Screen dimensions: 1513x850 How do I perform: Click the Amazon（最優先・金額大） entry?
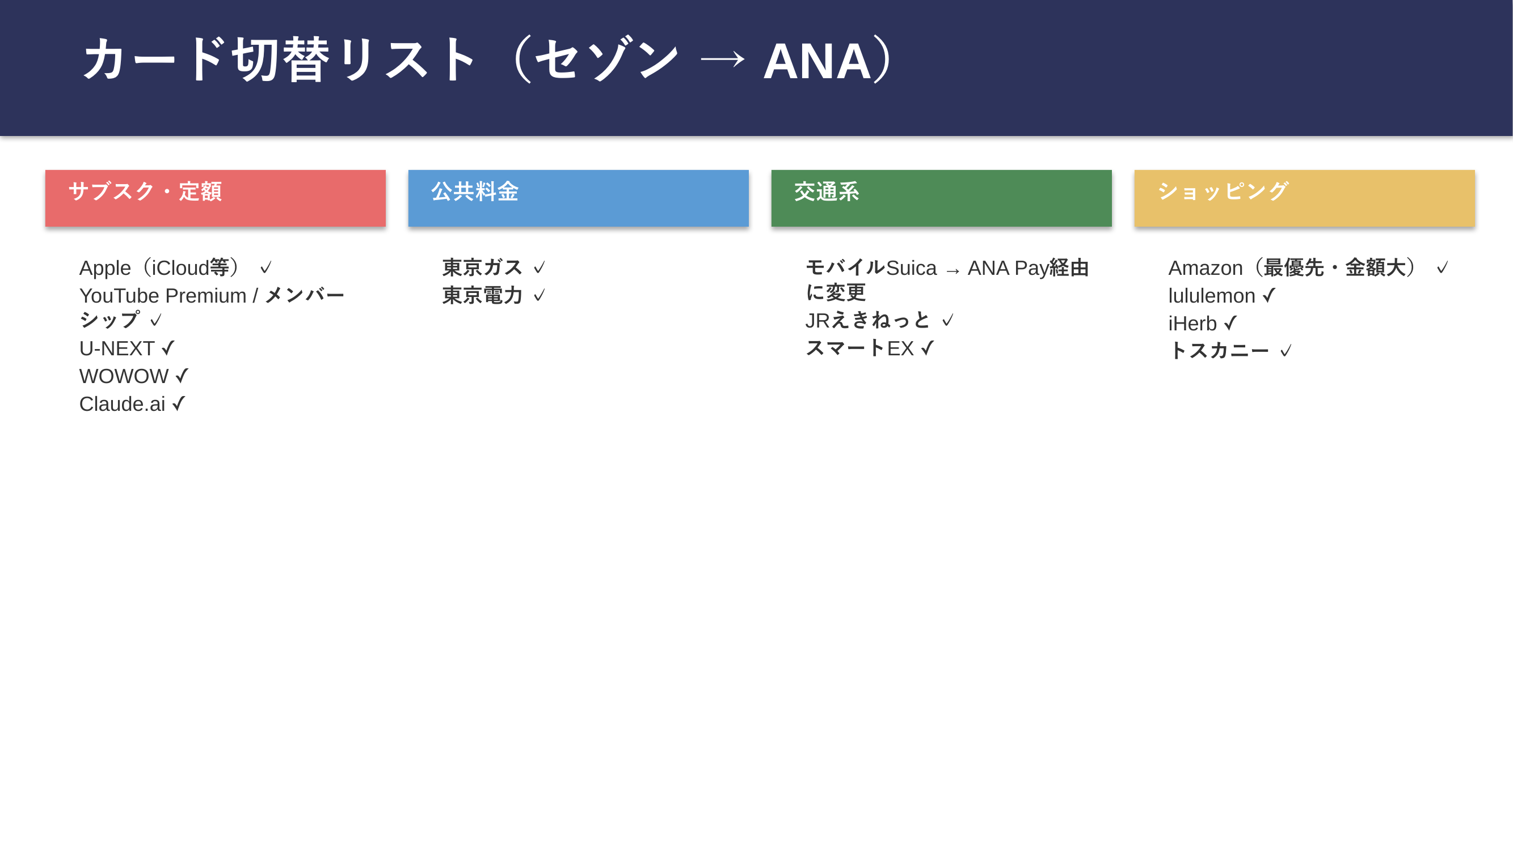[1292, 268]
